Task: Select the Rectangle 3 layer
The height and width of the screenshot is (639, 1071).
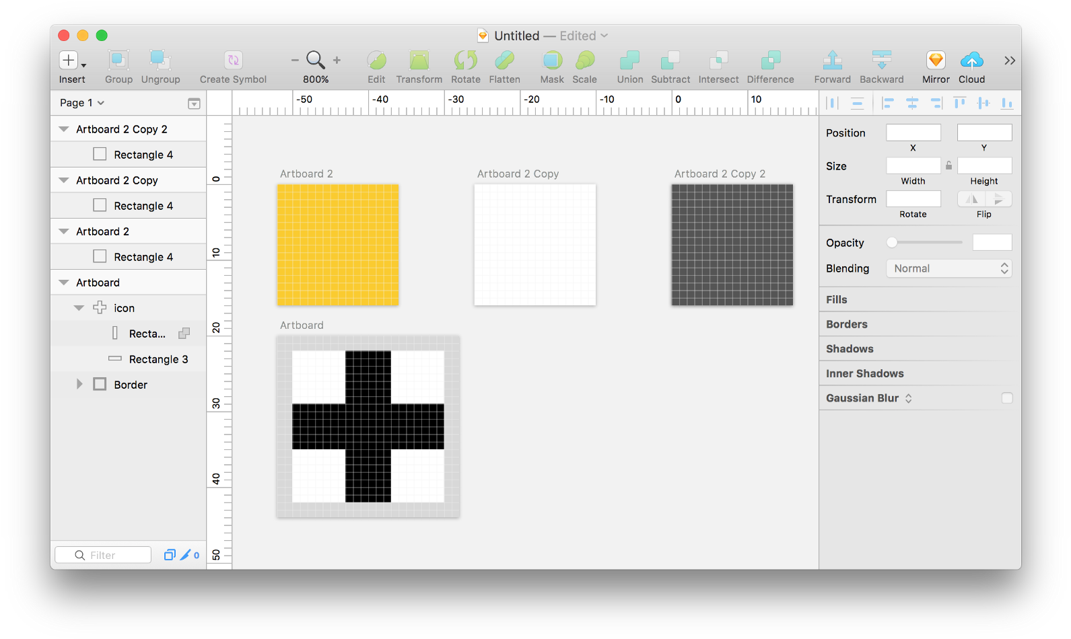Action: 158,359
